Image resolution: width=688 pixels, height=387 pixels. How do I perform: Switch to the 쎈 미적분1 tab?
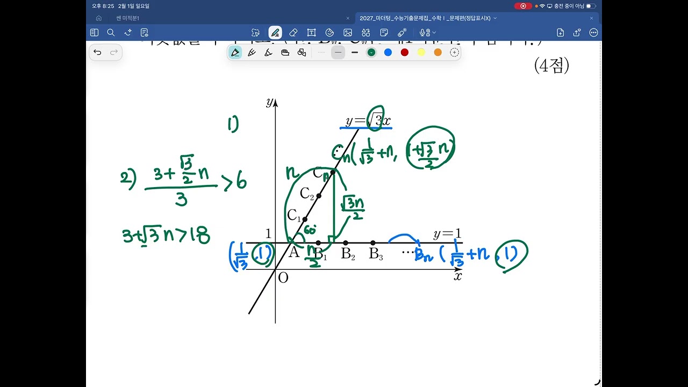pos(127,18)
